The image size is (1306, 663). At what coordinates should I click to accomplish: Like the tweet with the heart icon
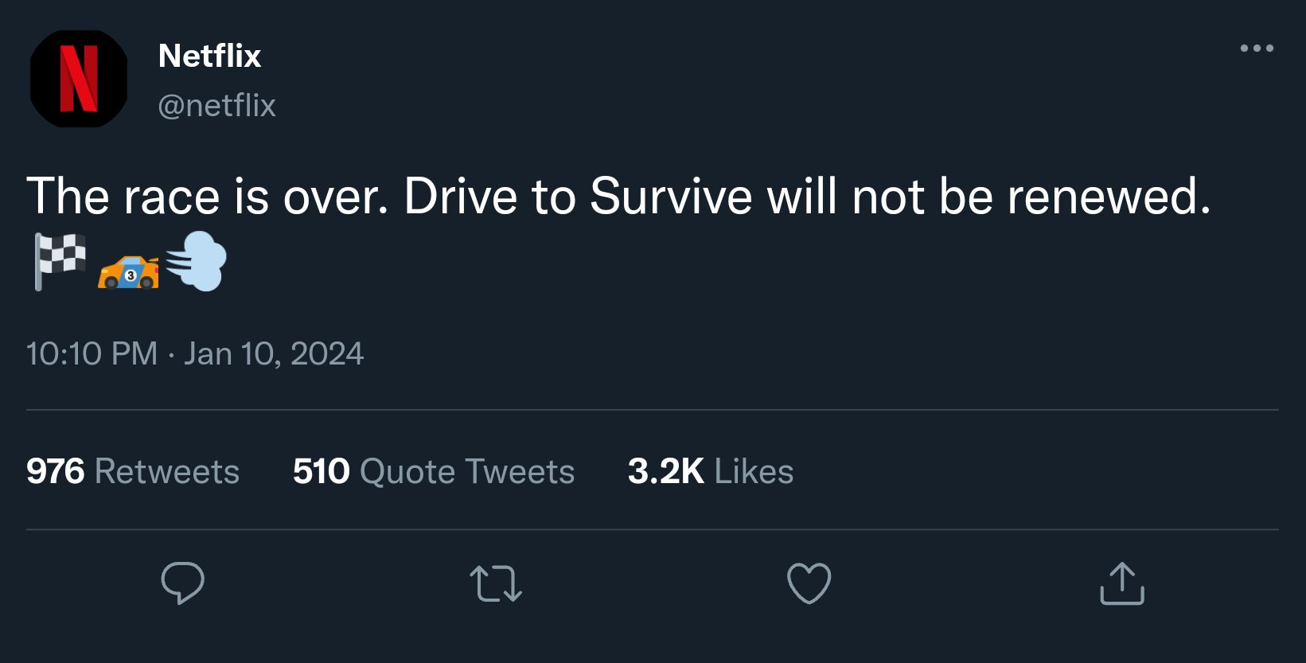point(809,583)
